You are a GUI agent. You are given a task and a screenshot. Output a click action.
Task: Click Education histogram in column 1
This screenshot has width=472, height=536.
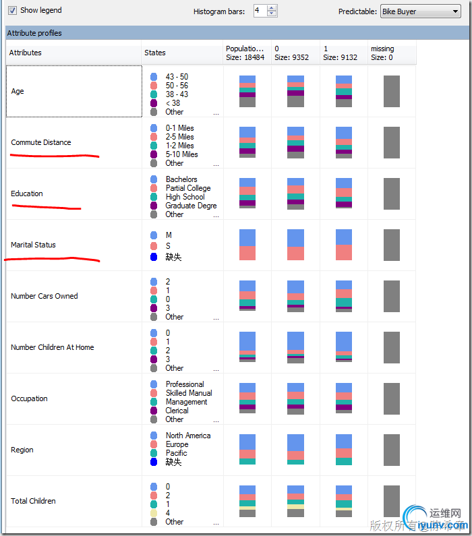tap(344, 193)
